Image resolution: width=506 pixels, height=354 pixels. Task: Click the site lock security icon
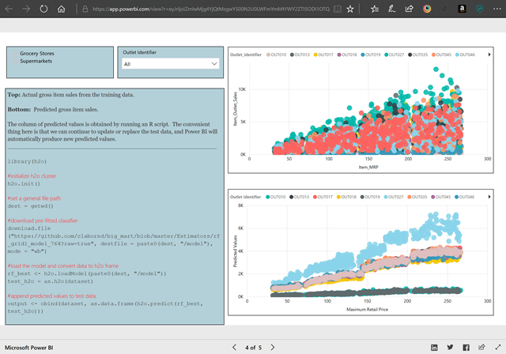tap(85, 9)
